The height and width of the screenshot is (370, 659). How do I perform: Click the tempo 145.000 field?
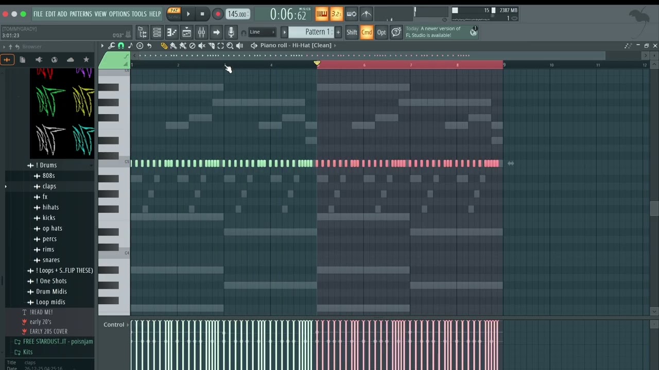click(x=237, y=14)
